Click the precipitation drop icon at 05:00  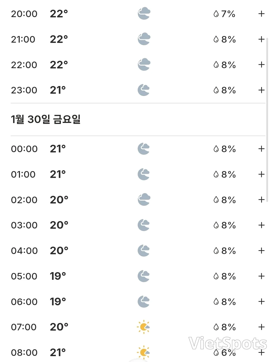coord(216,276)
